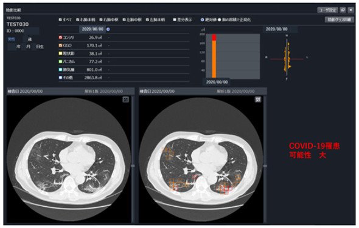
Task: Toggle the yellow 粒状影 checkbox
Action: click(x=60, y=53)
